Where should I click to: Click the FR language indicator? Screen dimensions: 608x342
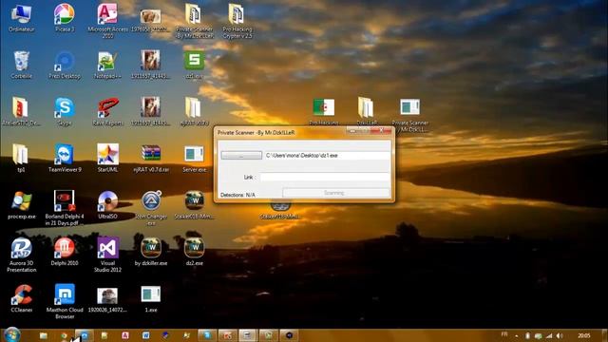click(x=504, y=334)
